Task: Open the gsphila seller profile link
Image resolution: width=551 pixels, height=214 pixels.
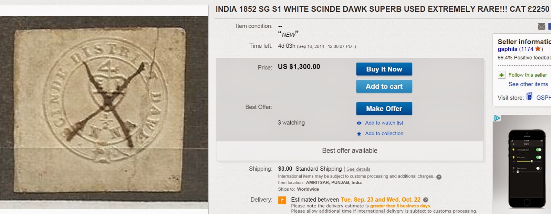Action: [507, 49]
